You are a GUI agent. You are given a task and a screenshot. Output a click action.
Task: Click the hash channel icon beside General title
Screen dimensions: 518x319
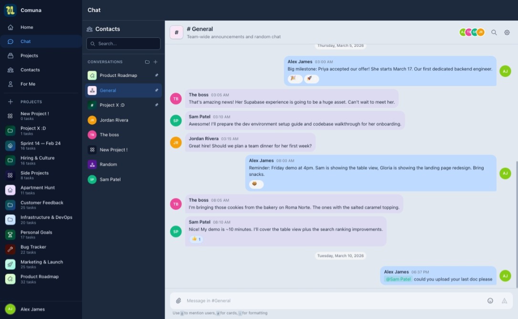(176, 32)
